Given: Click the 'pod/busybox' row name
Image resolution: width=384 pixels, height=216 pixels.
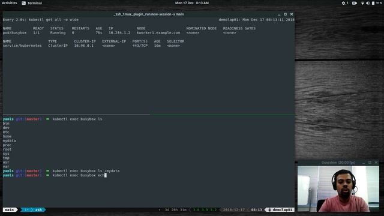Looking at the screenshot, I should pos(14,32).
